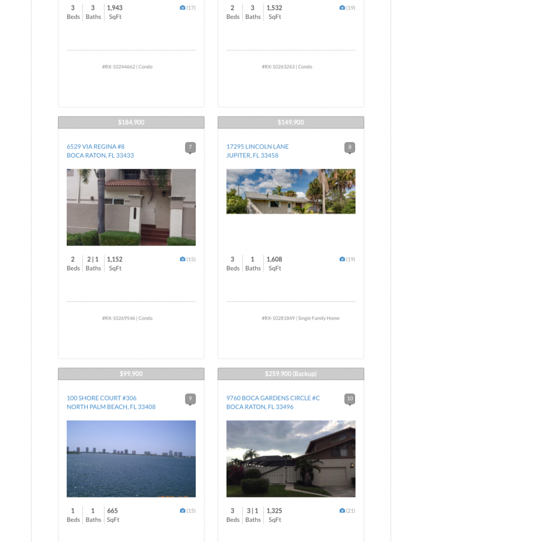The image size is (542, 542).
Task: Click the $259,900 (Backup) price header
Action: coord(291,374)
